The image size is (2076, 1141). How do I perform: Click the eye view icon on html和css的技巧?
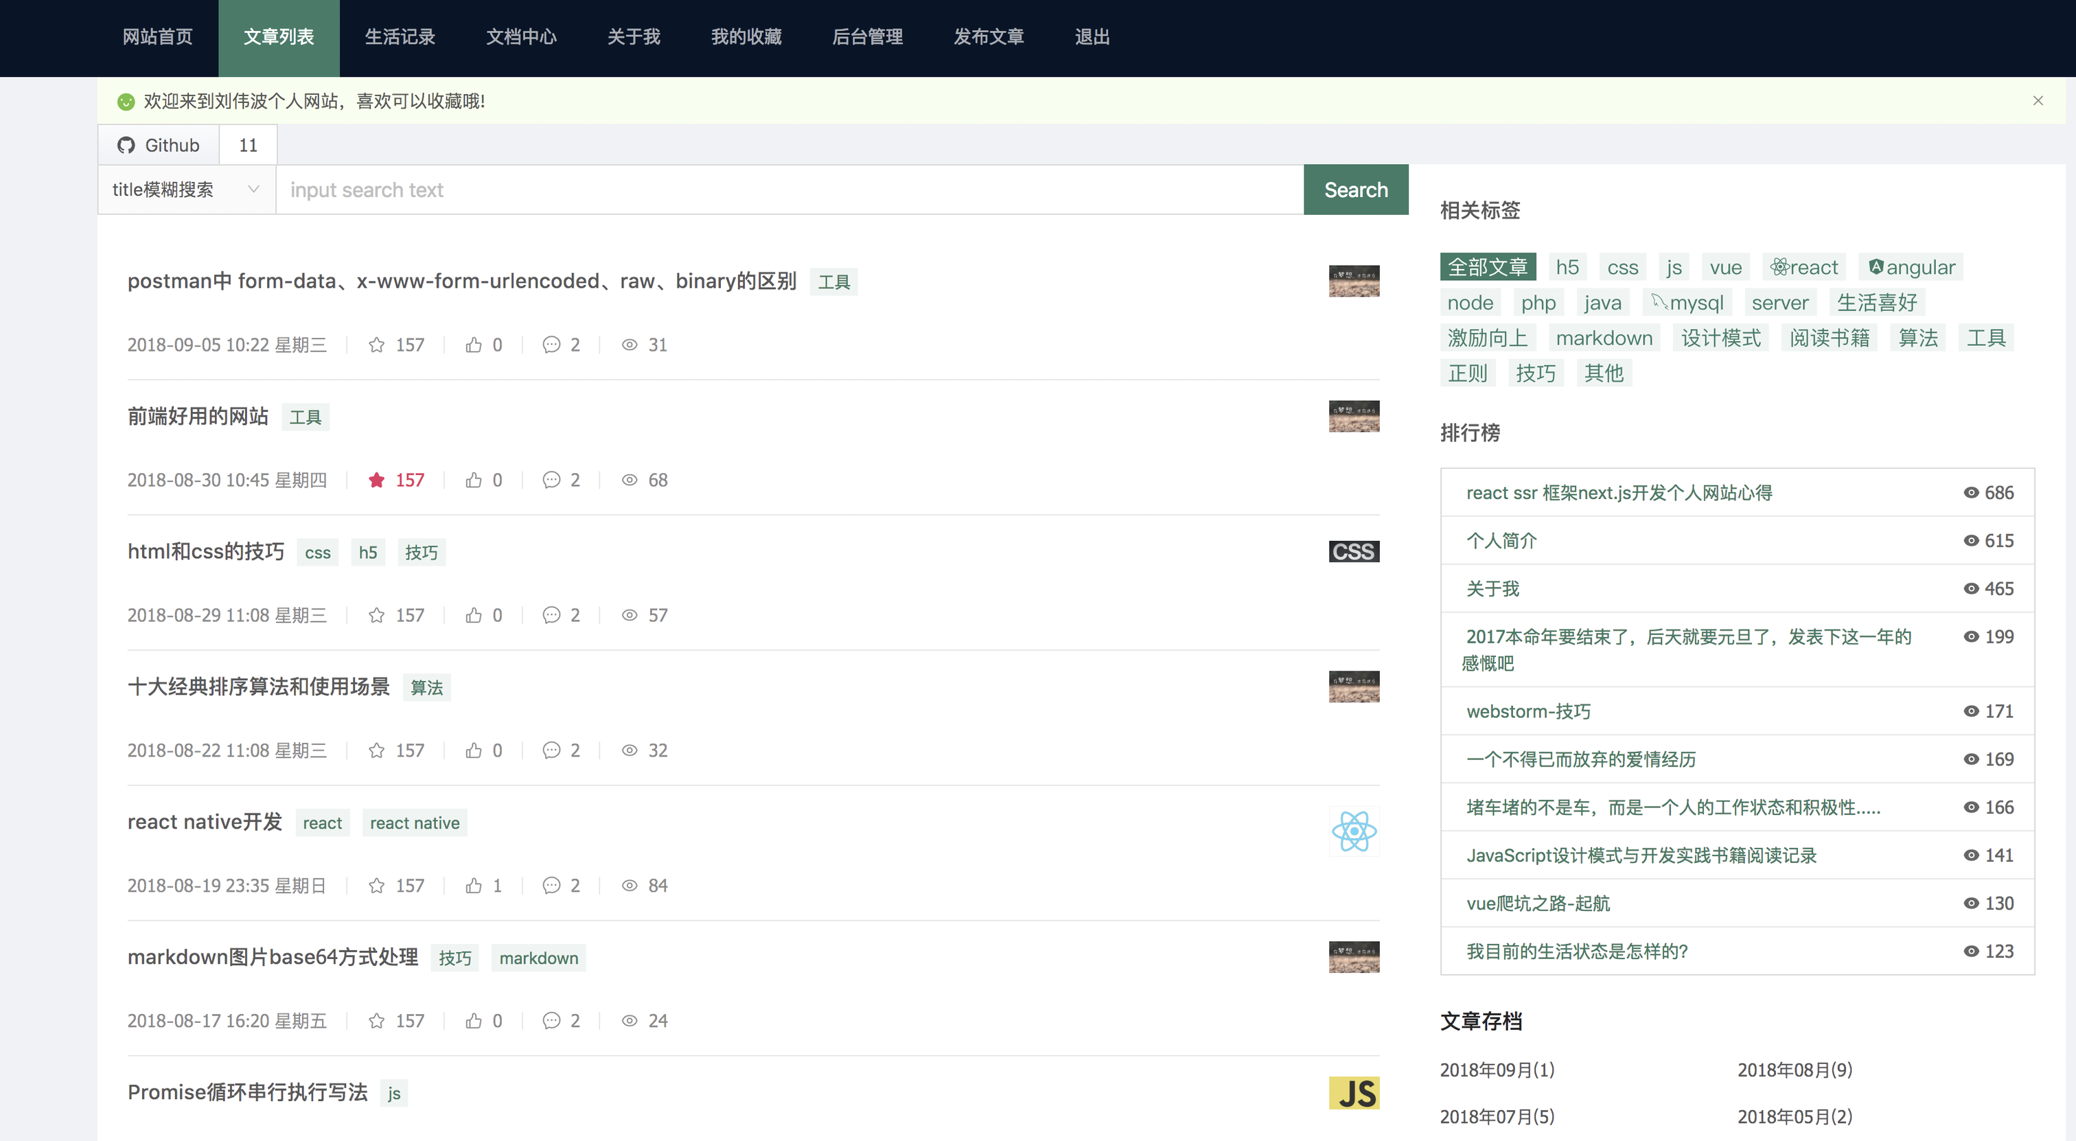630,615
